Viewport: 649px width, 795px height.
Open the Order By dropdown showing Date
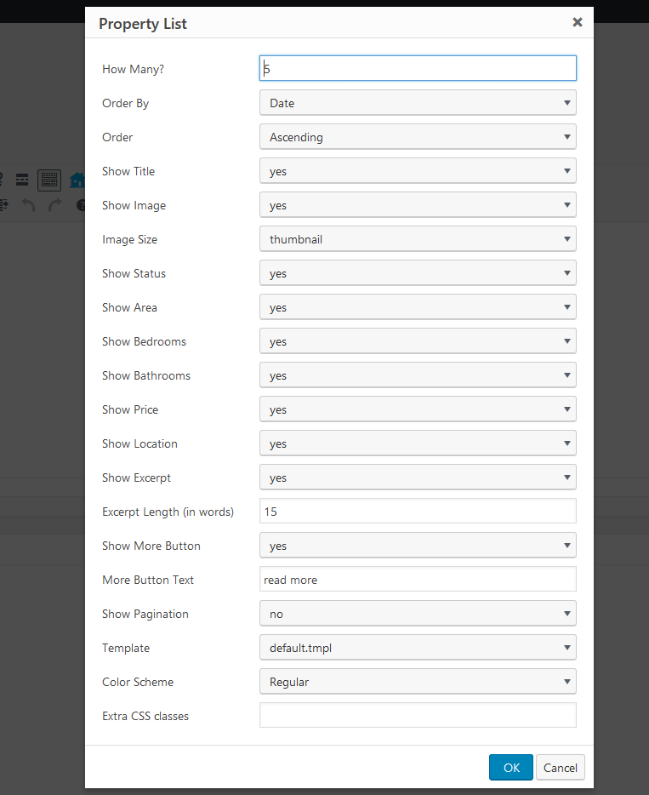tap(417, 102)
